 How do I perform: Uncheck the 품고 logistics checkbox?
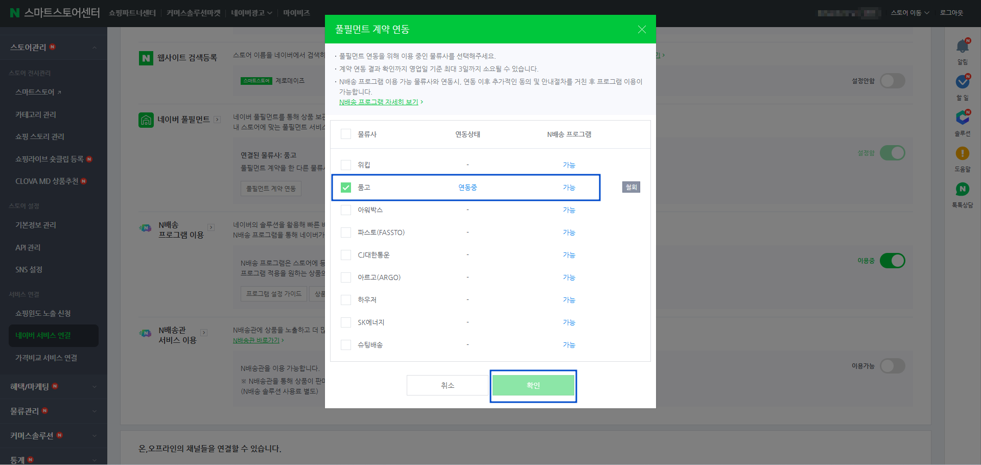point(346,188)
